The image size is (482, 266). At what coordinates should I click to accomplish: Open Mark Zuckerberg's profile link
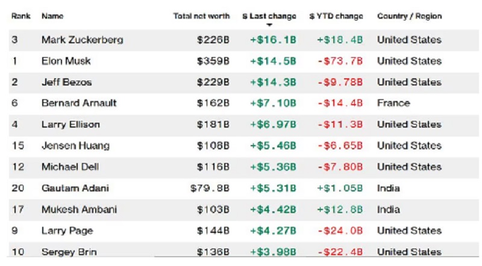coord(82,40)
